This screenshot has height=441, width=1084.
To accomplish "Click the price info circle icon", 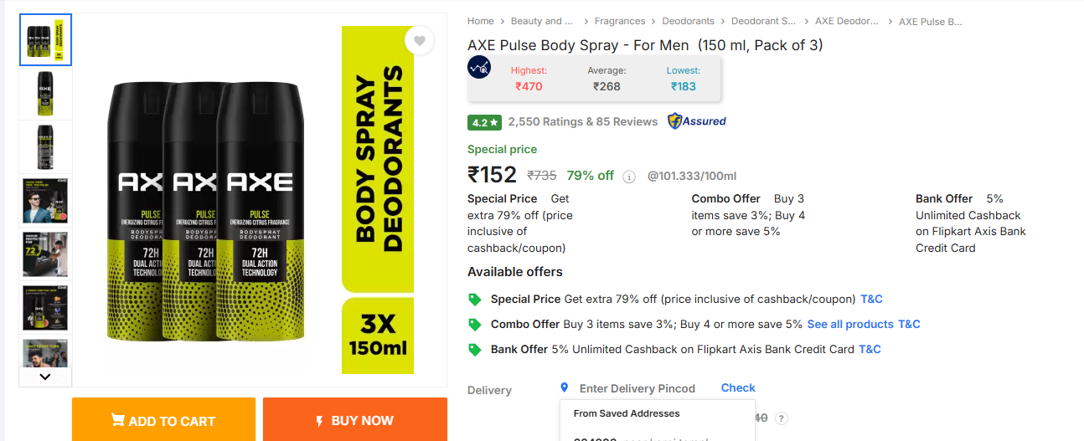I will 629,177.
